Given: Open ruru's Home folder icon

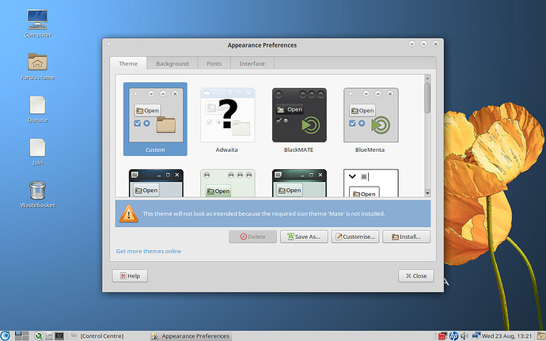Looking at the screenshot, I should point(38,62).
